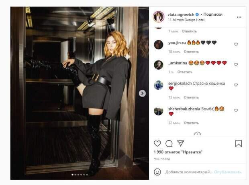This screenshot has width=249, height=185.
Task: Focus the Добавьте комментарий input field
Action: pos(189,172)
